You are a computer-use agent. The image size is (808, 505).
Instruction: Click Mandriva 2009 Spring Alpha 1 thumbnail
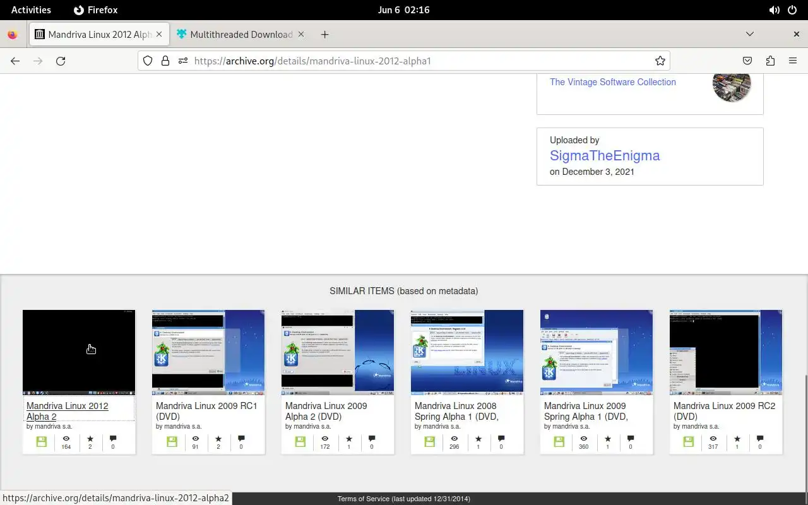(x=597, y=352)
